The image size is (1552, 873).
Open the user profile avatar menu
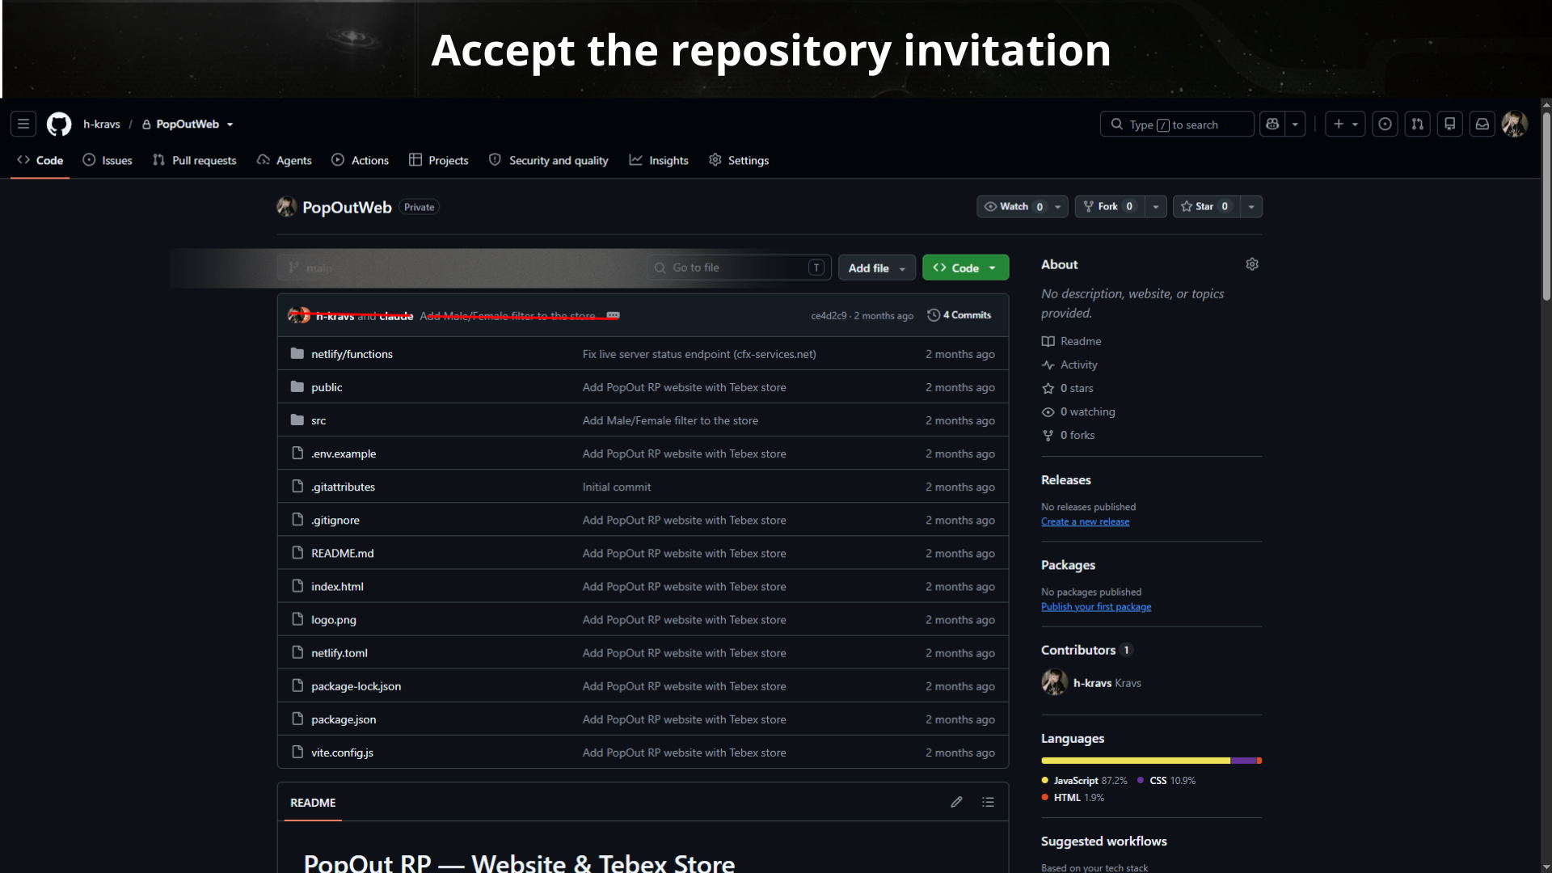point(1514,124)
